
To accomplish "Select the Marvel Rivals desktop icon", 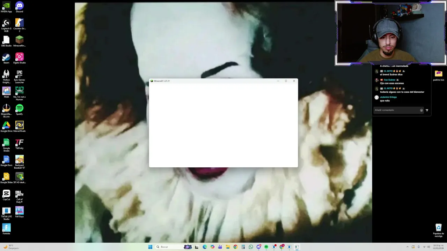I will [x=20, y=127].
